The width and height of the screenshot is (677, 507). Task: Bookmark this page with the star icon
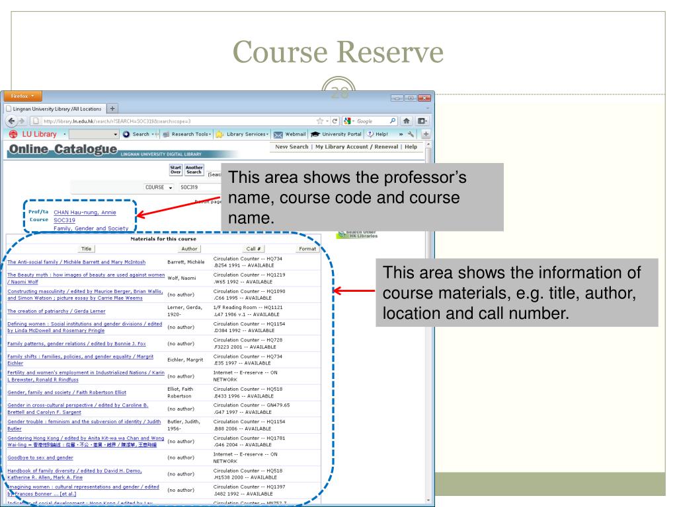pos(319,121)
